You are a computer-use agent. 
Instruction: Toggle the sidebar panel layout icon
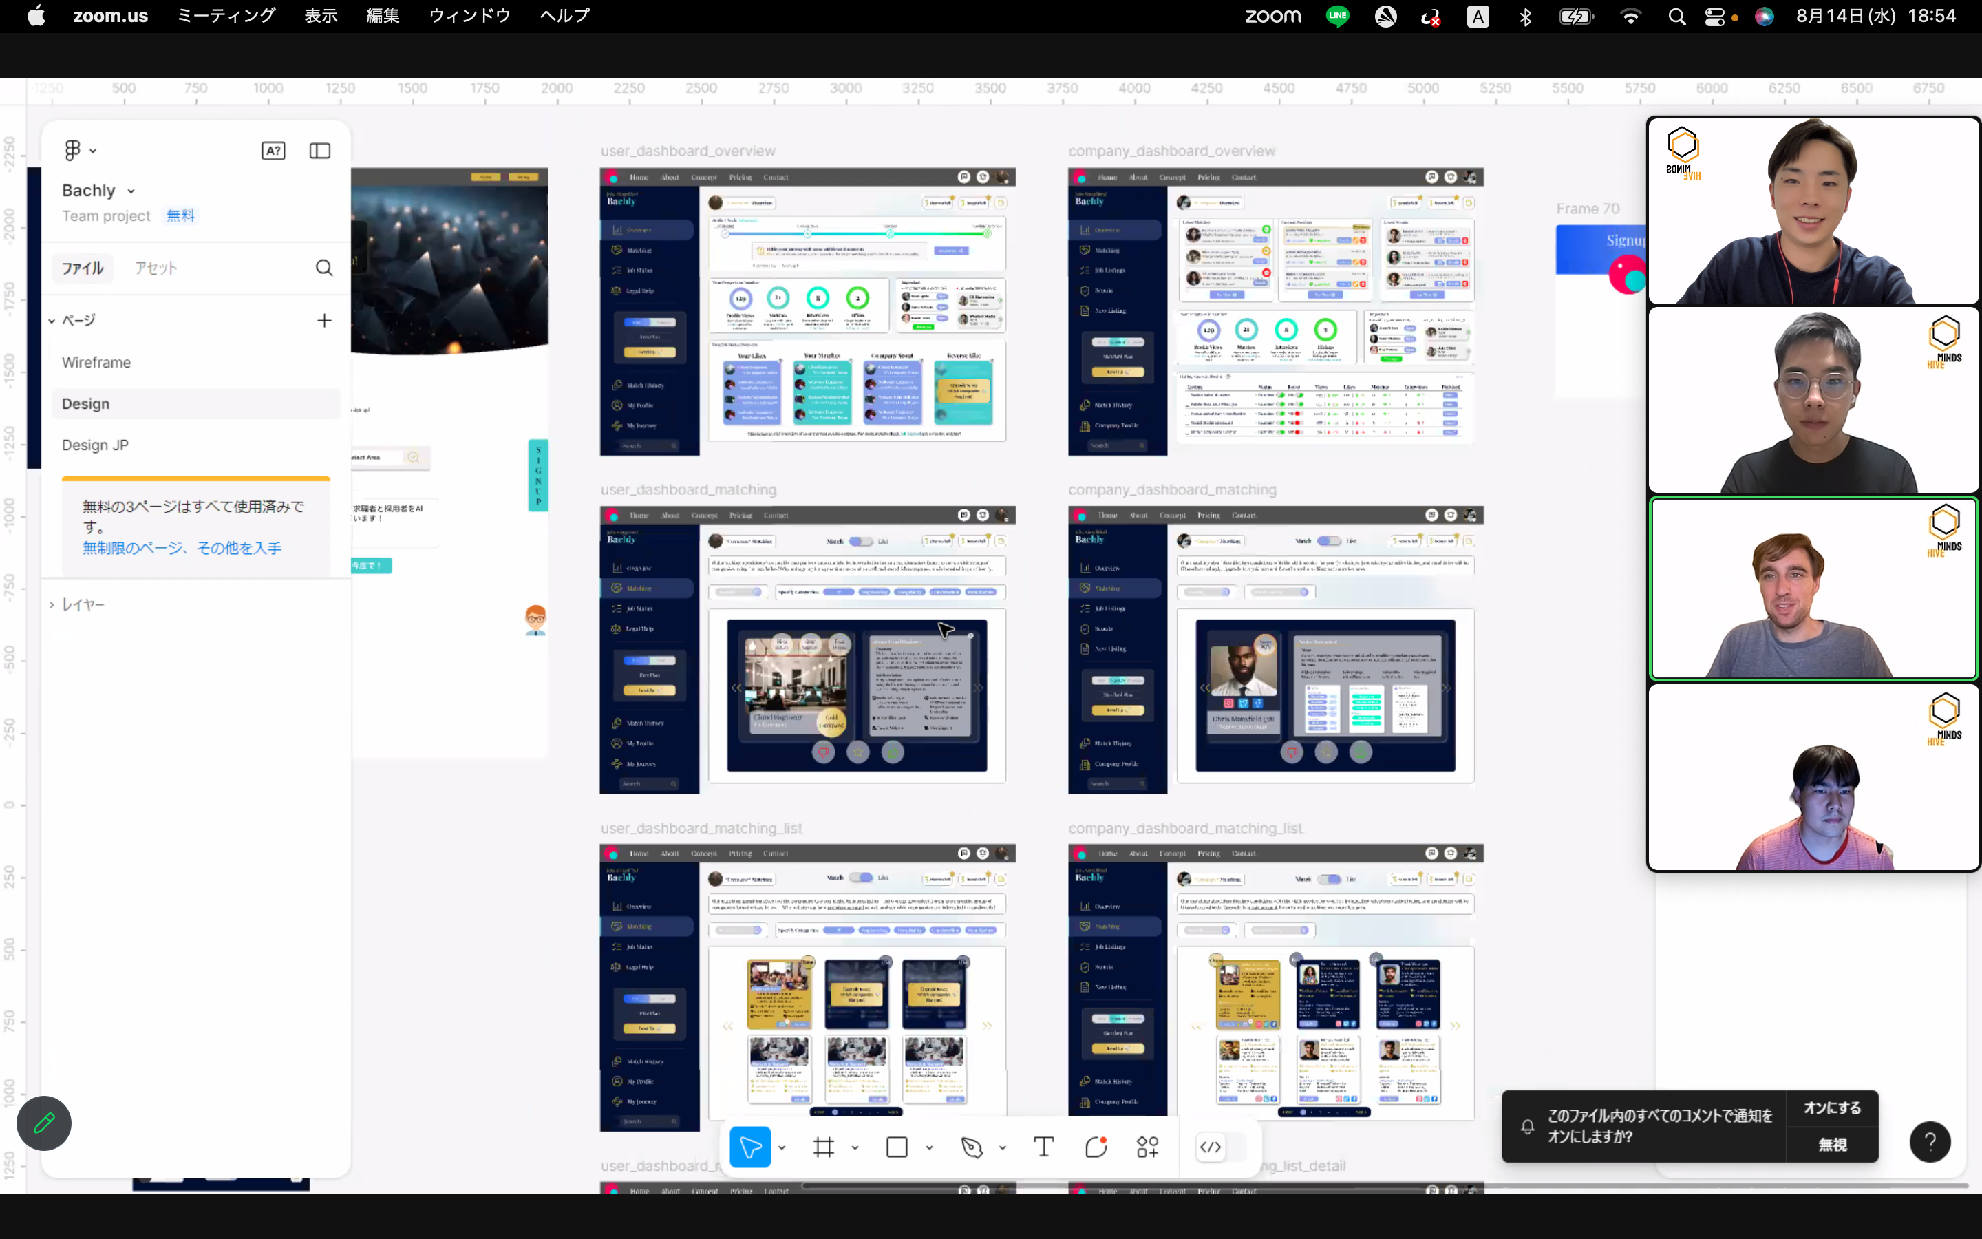click(x=319, y=151)
